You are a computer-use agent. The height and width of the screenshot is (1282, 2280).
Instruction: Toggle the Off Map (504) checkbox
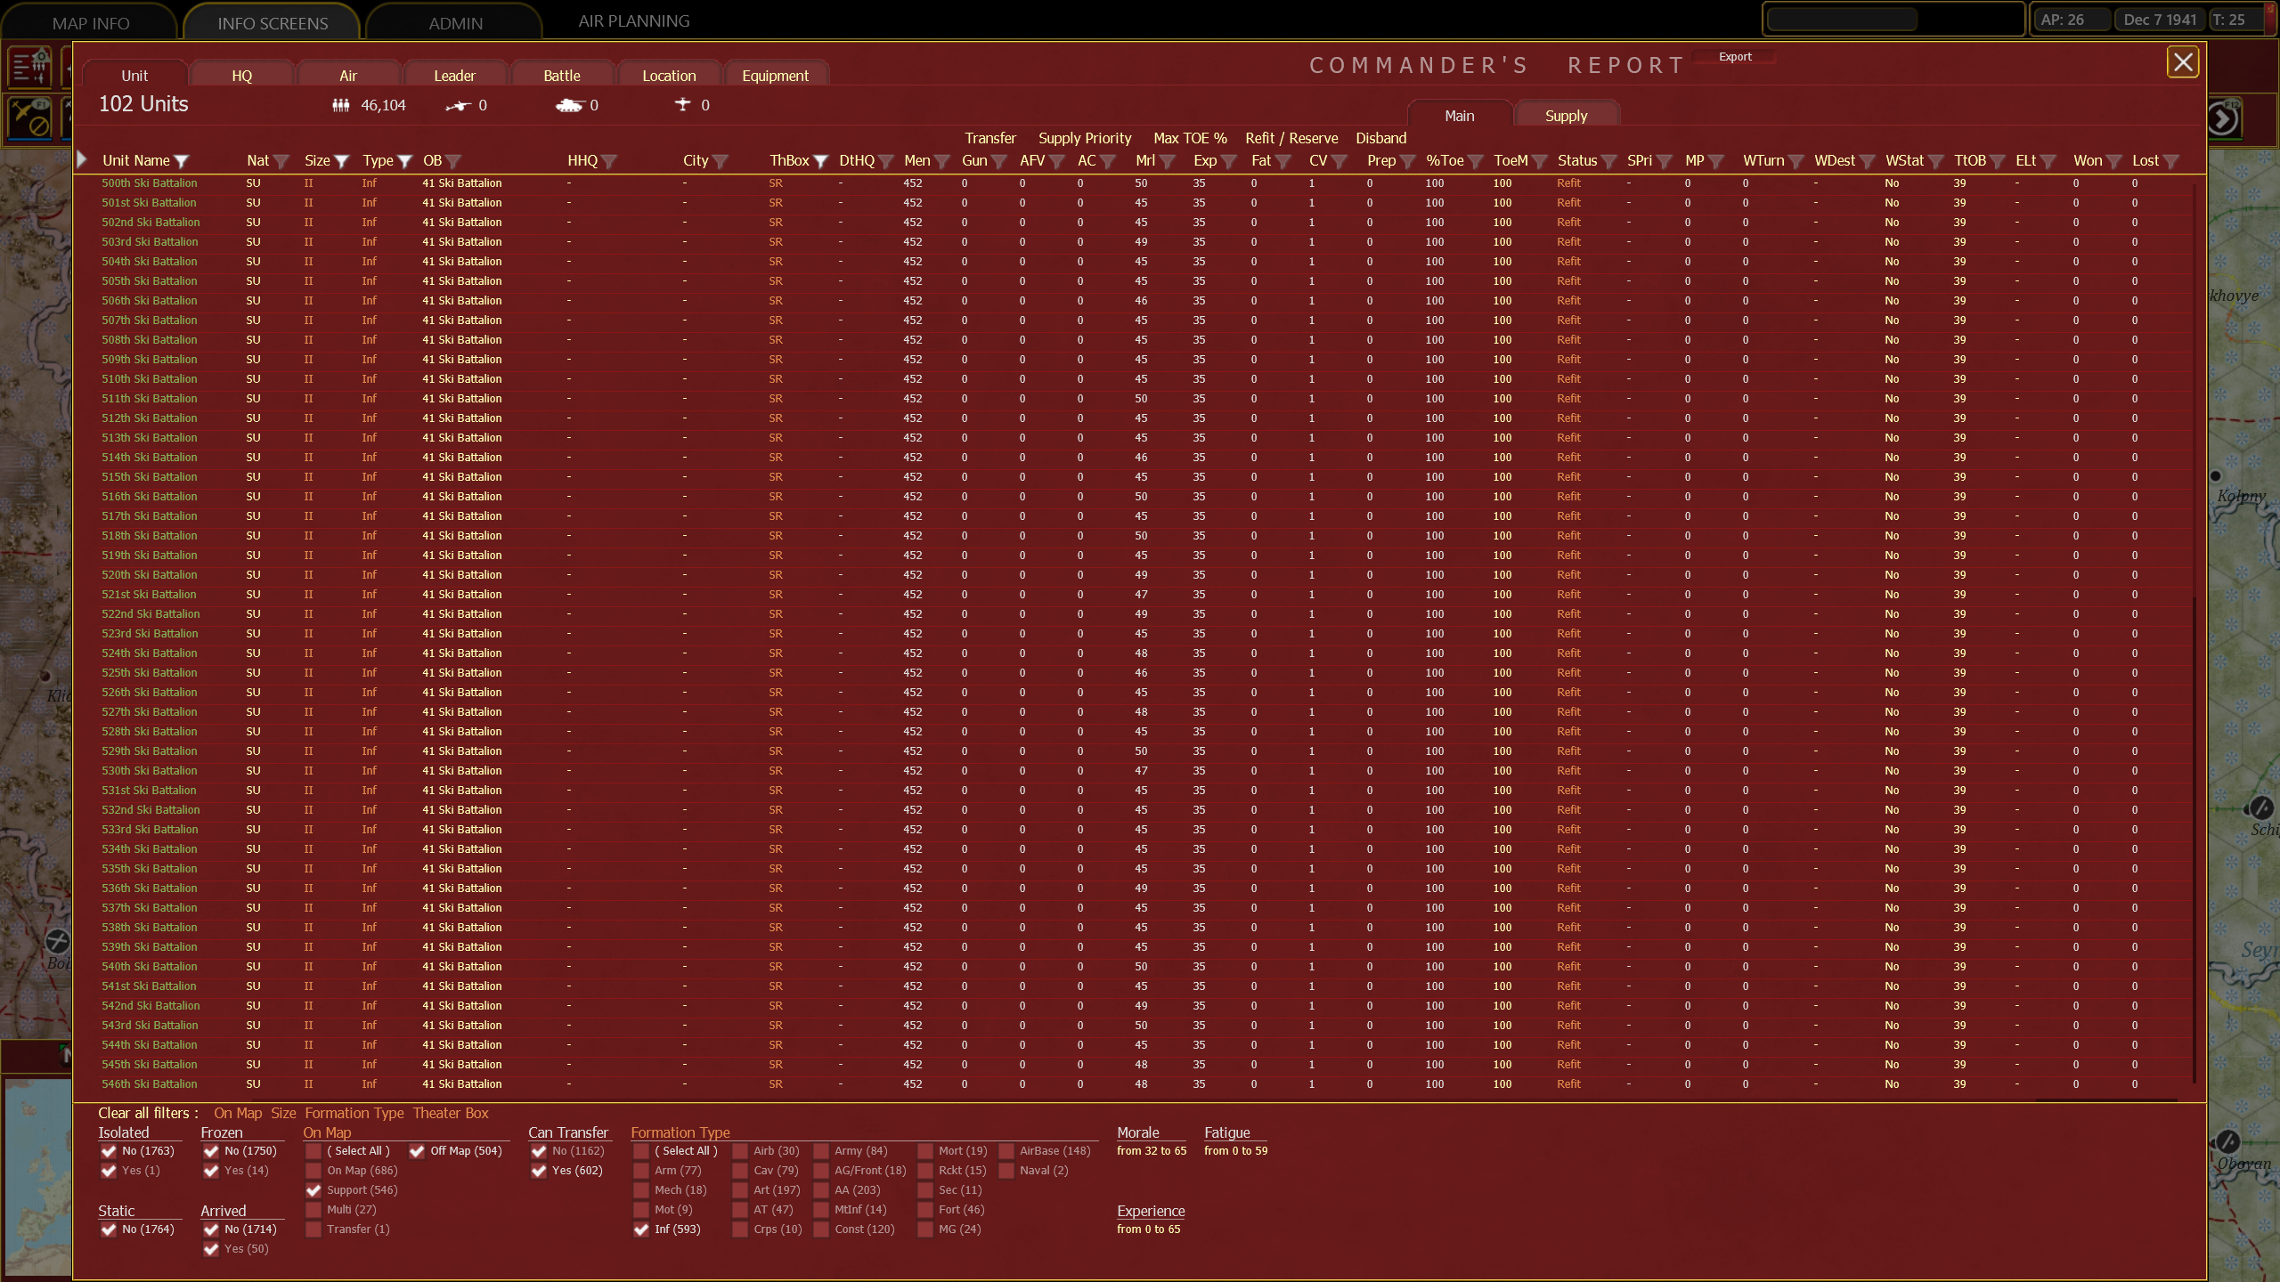417,1151
